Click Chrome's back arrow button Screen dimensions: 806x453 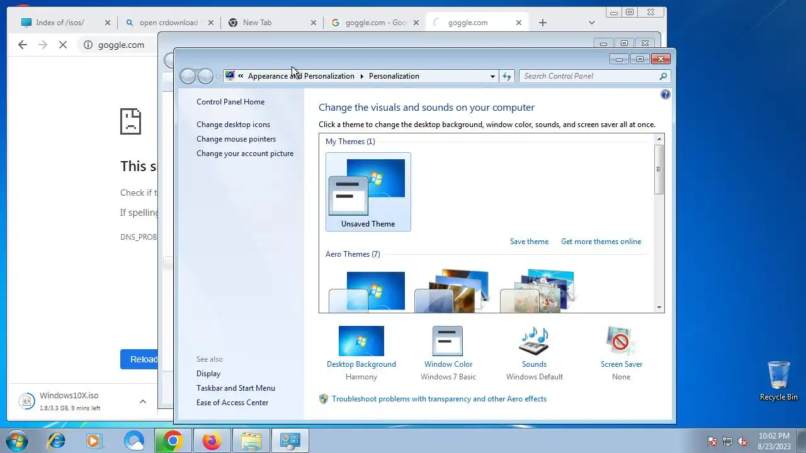click(x=23, y=45)
